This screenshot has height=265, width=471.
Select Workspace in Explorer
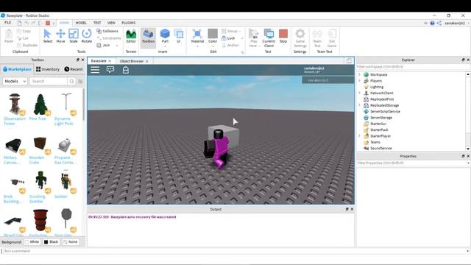click(378, 74)
